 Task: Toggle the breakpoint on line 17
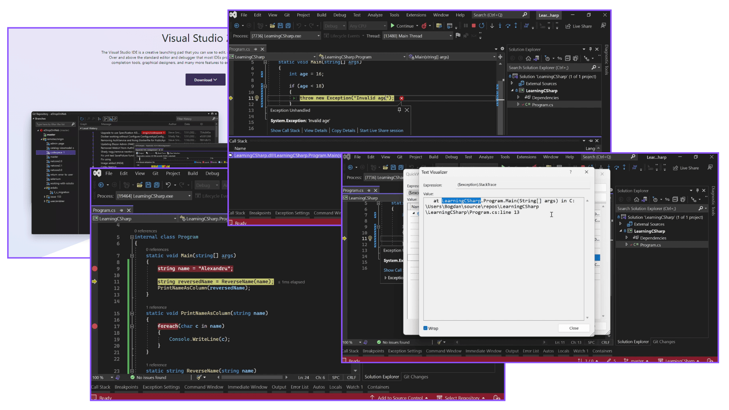pos(95,326)
